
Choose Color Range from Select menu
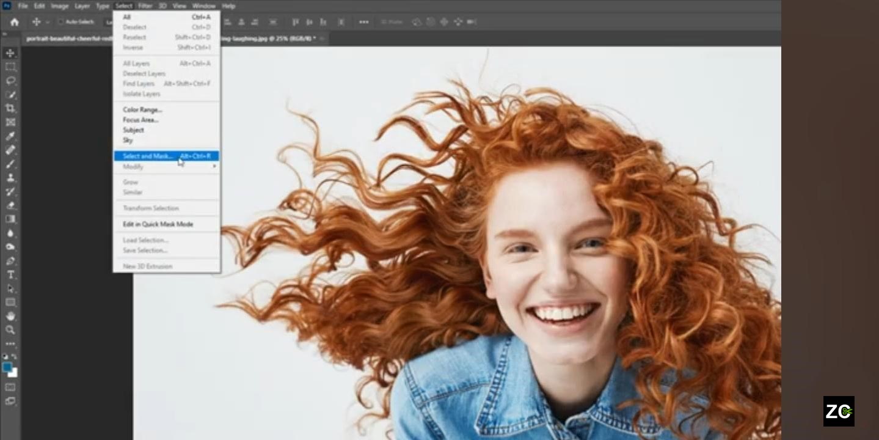pyautogui.click(x=142, y=110)
